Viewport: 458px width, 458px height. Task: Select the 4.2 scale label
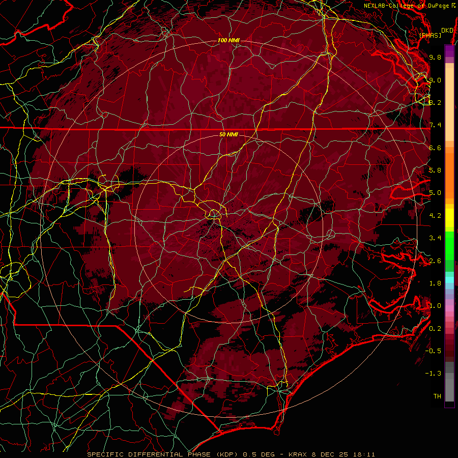coord(435,216)
